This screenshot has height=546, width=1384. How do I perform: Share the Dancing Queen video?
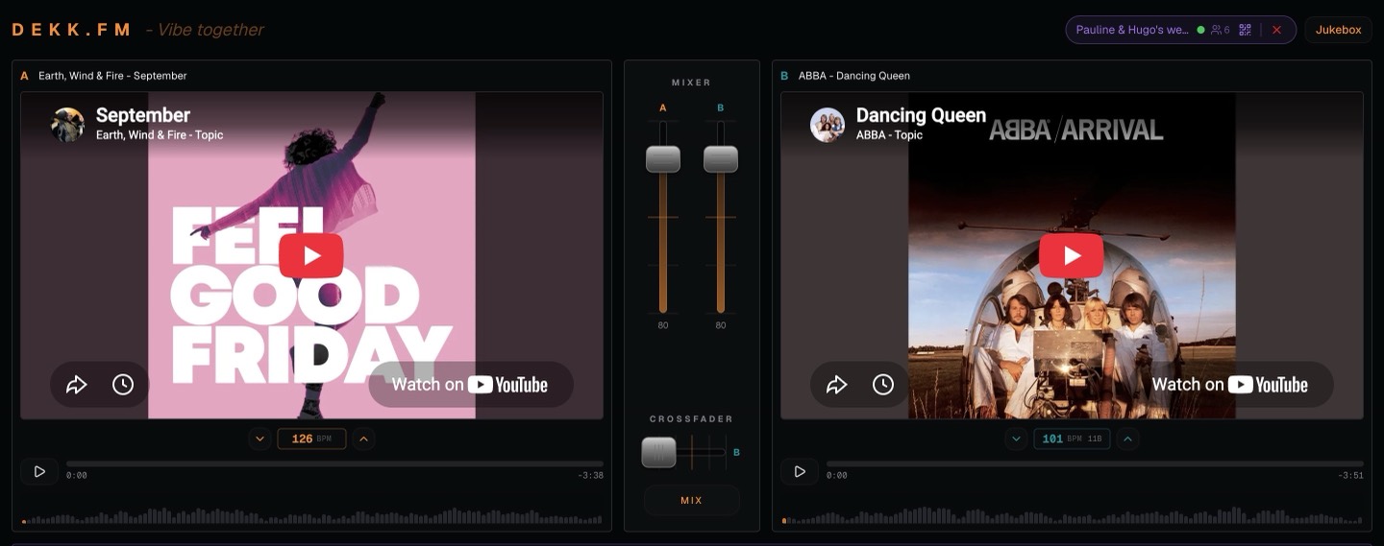837,385
